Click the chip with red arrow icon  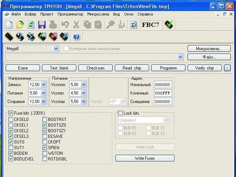[x=53, y=37]
